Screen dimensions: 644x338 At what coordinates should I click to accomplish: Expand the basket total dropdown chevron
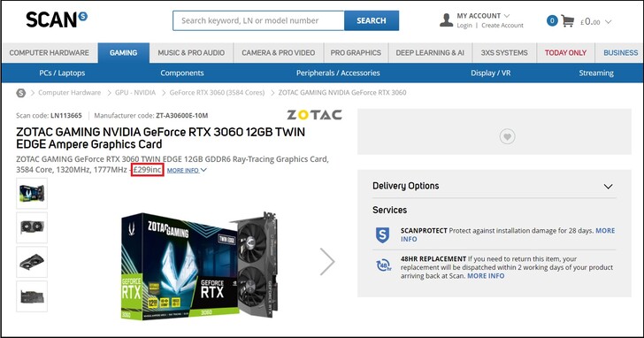(609, 22)
